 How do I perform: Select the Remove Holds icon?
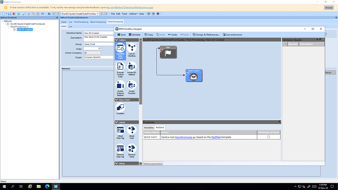click(x=132, y=151)
